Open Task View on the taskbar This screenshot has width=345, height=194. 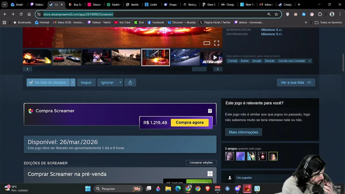coord(149,189)
